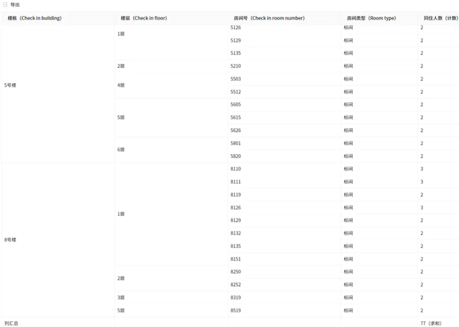Click room number 8519
Viewport: 459px width, 327px height.
coord(235,310)
